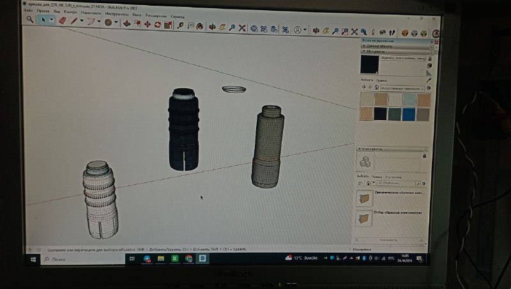Click the 3D Warehouse search field in Components
This screenshot has height=289, width=511.
(x=395, y=184)
